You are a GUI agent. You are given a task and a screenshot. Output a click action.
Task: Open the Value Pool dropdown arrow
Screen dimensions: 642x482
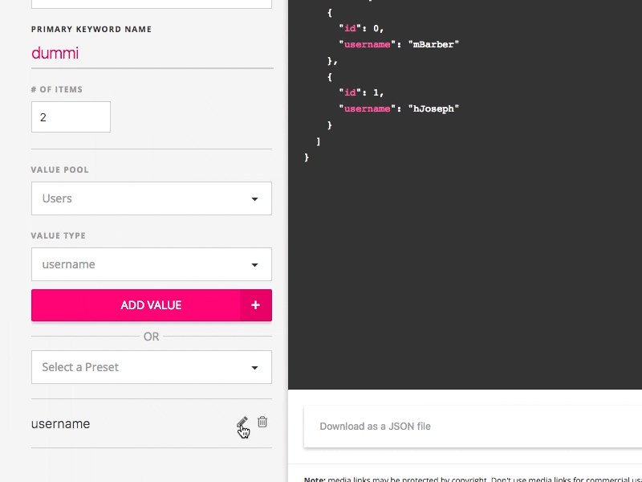[254, 198]
